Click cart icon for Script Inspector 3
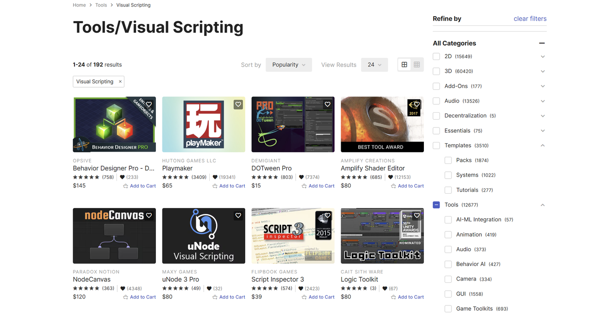Screen dimensions: 613x316 [304, 297]
